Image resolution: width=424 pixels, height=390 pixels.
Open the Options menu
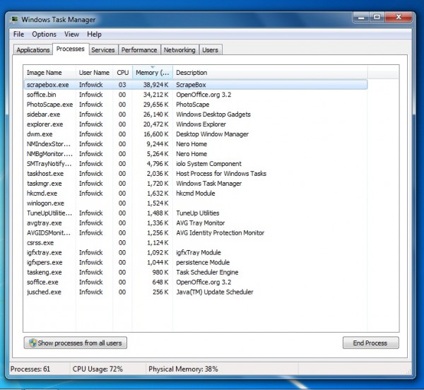[44, 35]
